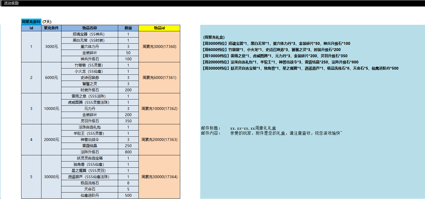Image resolution: width=425 pixels, height=199 pixels.
Task: Click the 周累充返利 blue label cell
Action: click(31, 22)
